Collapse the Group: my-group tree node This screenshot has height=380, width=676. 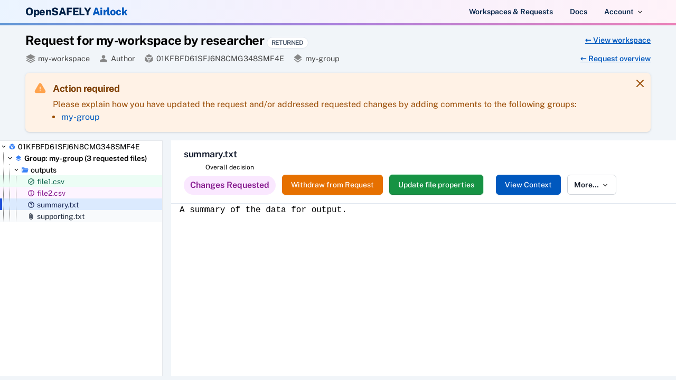tap(10, 158)
